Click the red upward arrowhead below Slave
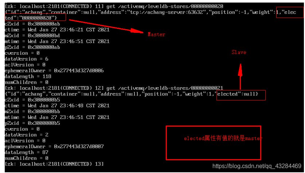The width and height of the screenshot is (305, 173). pos(241,70)
